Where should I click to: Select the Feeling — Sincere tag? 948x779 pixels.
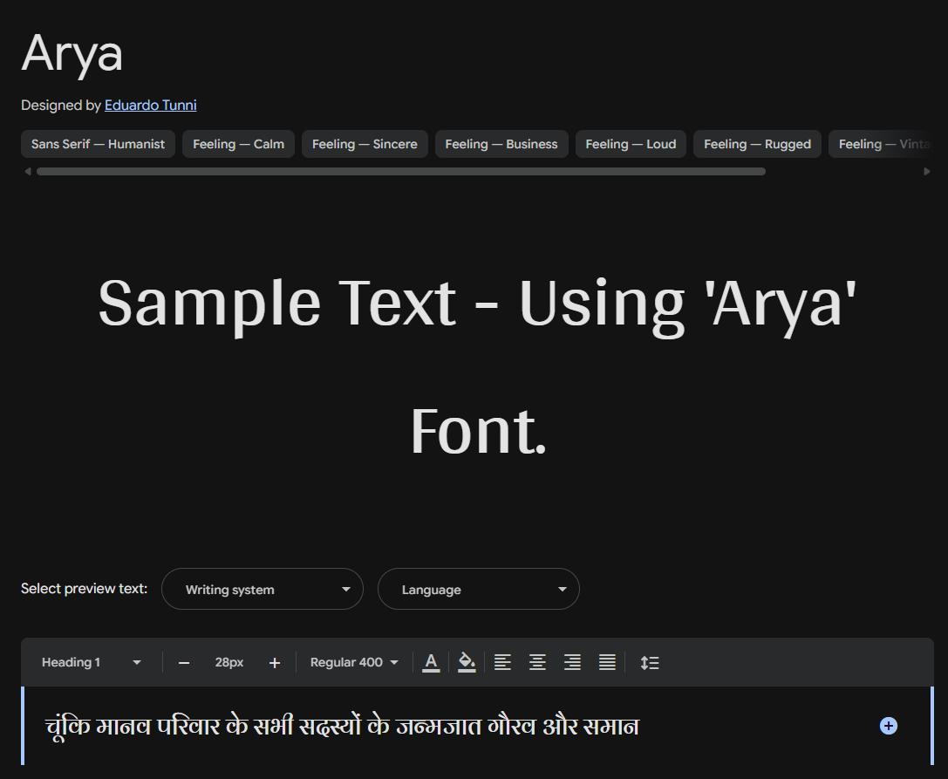pos(365,144)
